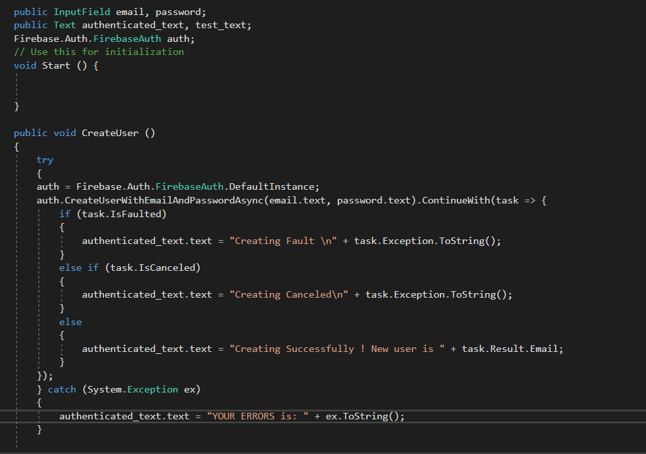Place cursor on the catch keyword
646x454 pixels.
pos(62,389)
